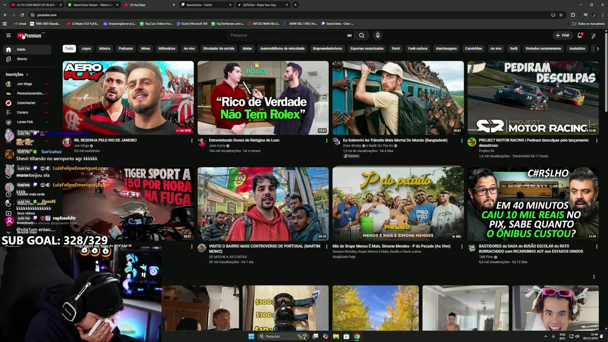Open Microsoft Store from the taskbar
Viewport: 608px width, 342px height.
pyautogui.click(x=346, y=336)
